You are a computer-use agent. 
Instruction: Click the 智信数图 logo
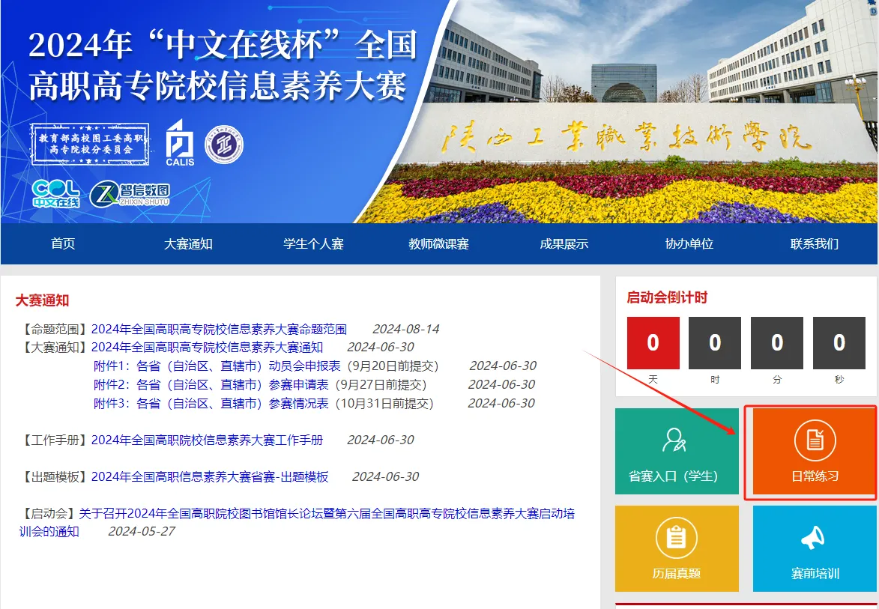click(130, 195)
